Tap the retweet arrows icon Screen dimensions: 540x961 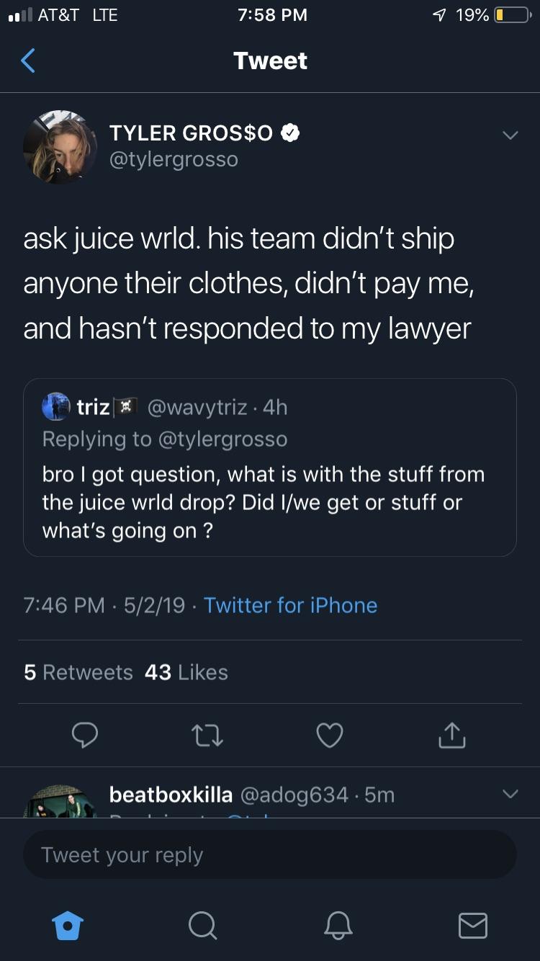pyautogui.click(x=207, y=735)
